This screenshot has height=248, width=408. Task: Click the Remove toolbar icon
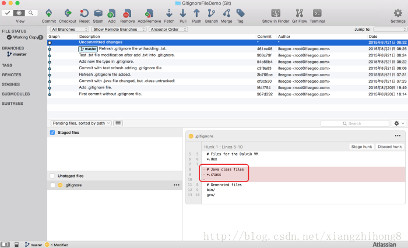click(x=128, y=13)
